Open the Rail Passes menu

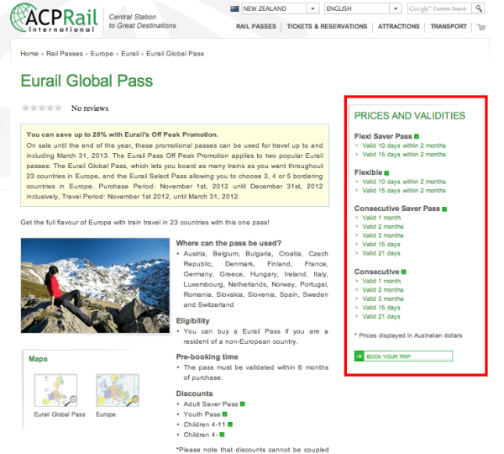[256, 26]
